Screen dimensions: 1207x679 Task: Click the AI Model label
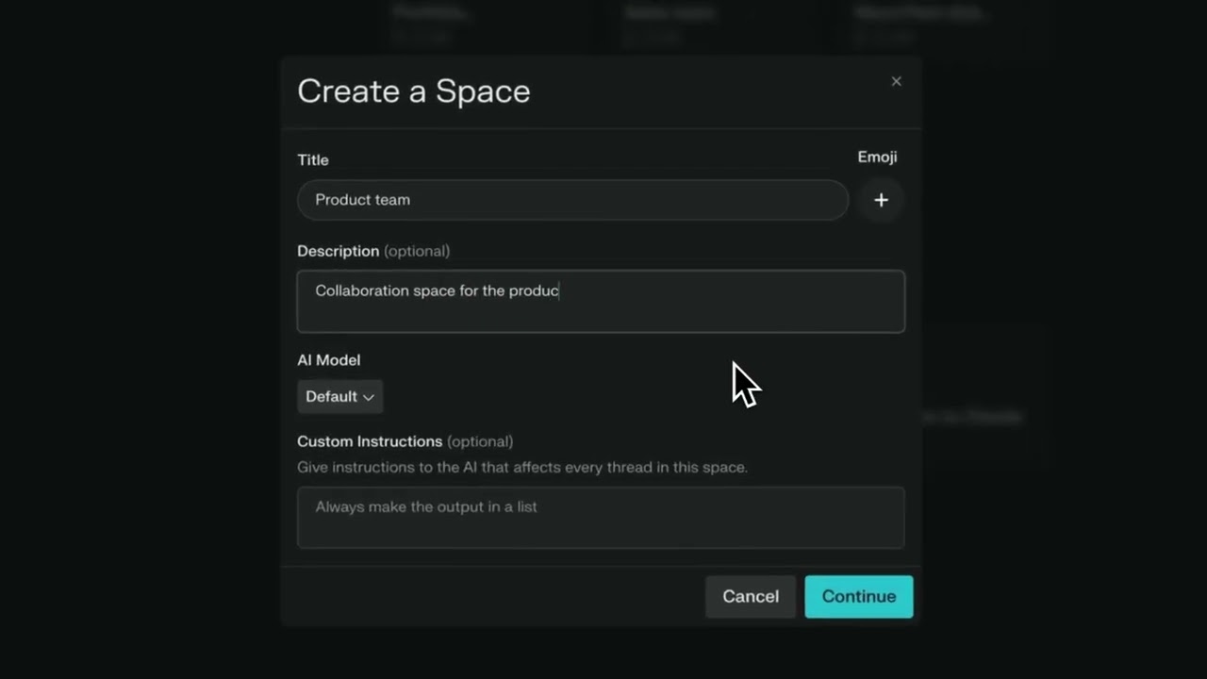coord(328,360)
